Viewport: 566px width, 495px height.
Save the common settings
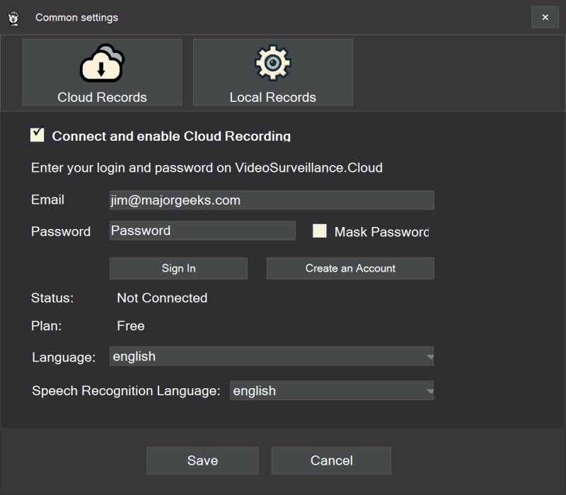[x=202, y=460]
